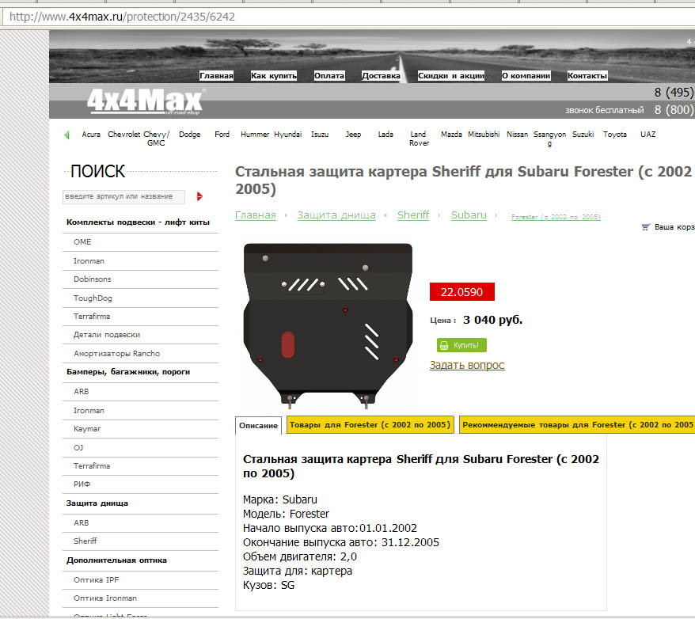Click the green brand list left arrow
This screenshot has width=695, height=619.
[66, 135]
